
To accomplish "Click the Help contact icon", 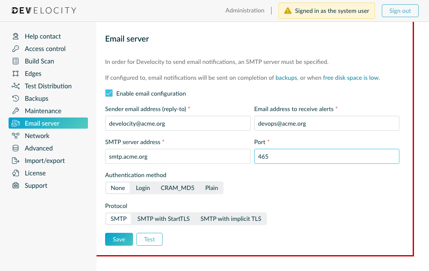I will [15, 36].
